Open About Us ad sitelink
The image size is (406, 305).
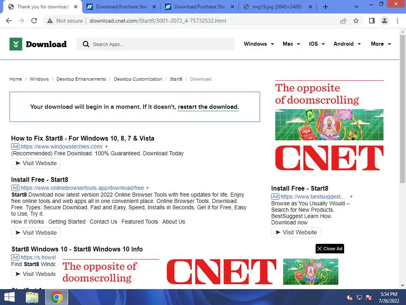coord(174,222)
